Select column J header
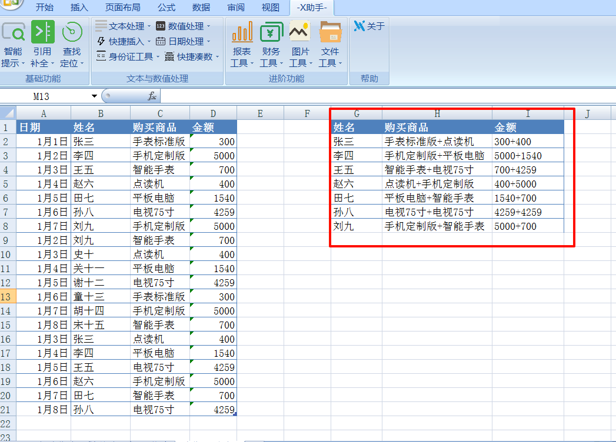 click(x=587, y=114)
